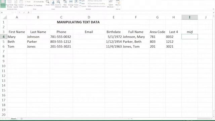Expand the formula bar
The image size is (215, 121).
click(214, 12)
